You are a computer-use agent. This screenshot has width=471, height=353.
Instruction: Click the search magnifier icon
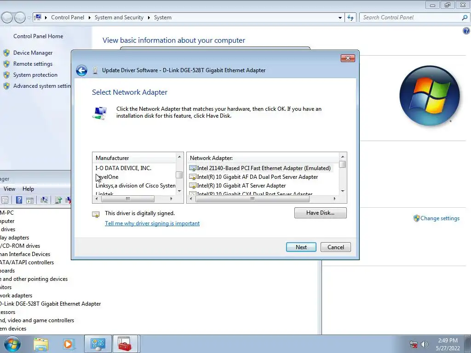coord(465,18)
